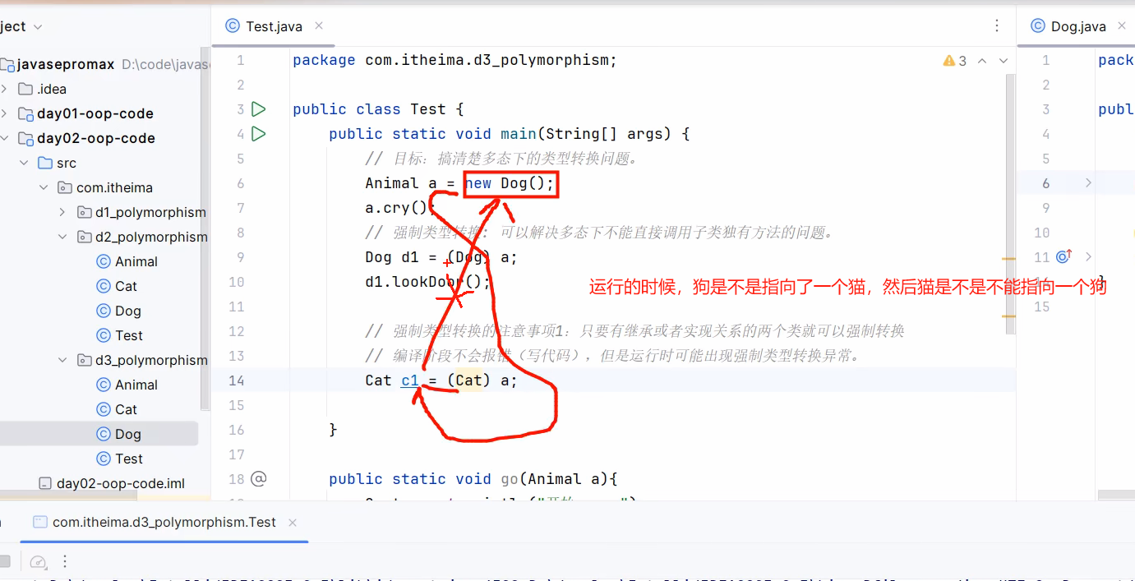Click the package declaration on line 1

(x=454, y=60)
